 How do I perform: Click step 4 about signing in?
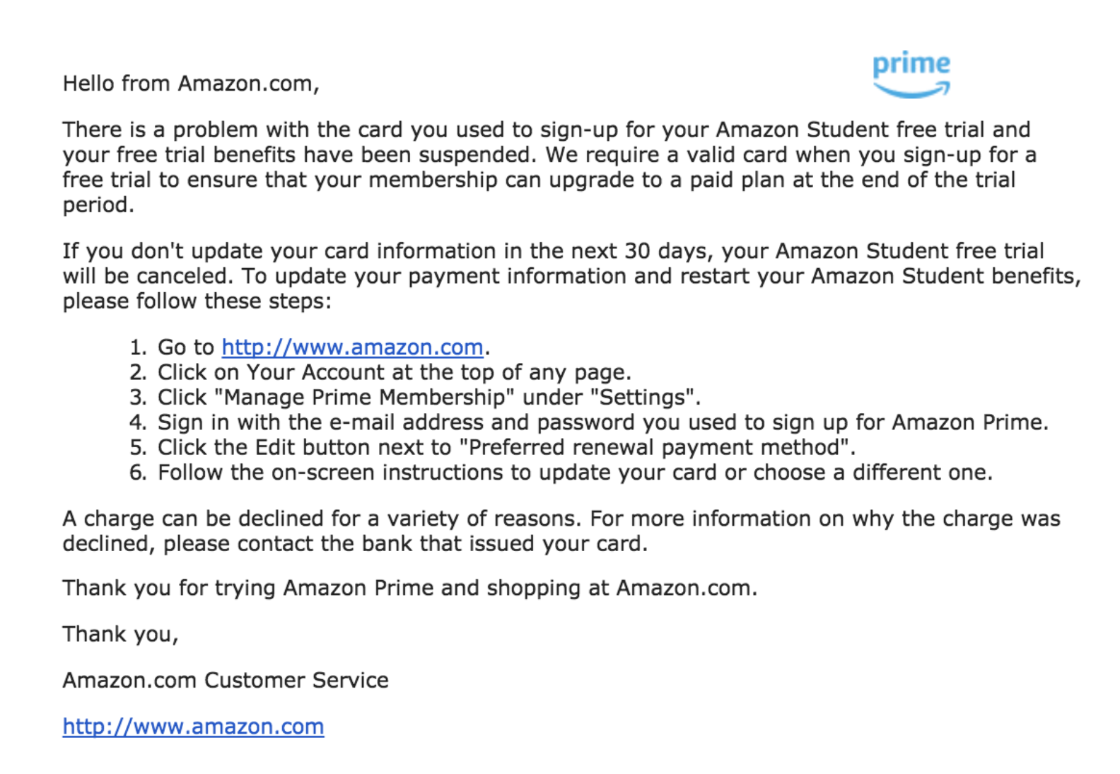coord(602,422)
